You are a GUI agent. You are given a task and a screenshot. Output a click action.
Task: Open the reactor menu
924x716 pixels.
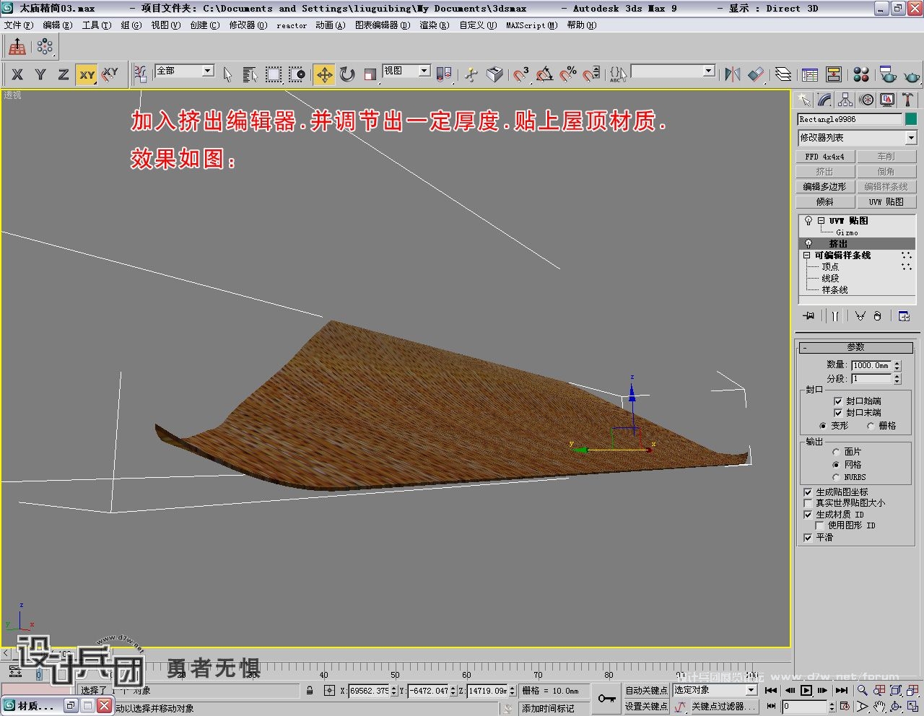point(292,25)
